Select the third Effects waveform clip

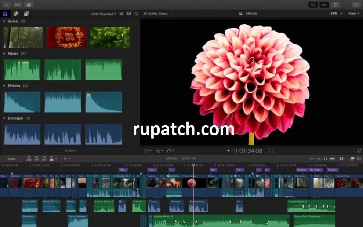pos(104,102)
